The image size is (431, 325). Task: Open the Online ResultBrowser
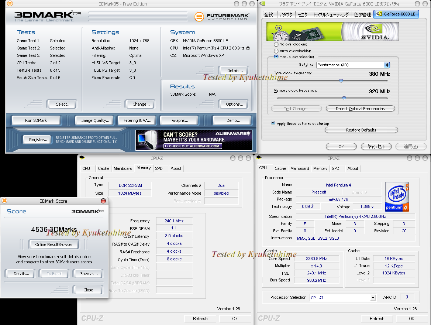tap(54, 244)
